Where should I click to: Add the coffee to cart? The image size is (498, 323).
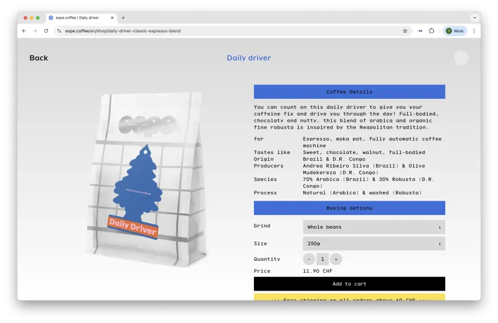tap(349, 284)
